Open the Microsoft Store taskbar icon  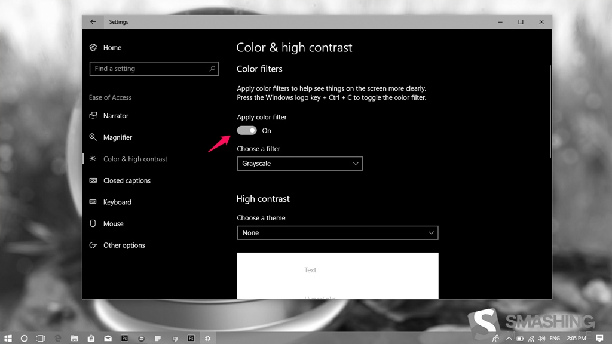(x=91, y=338)
